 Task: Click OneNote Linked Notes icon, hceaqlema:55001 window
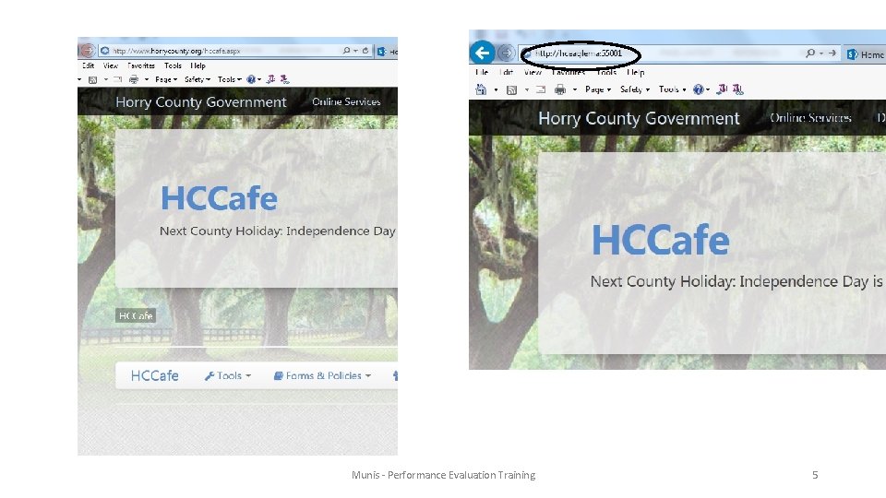pyautogui.click(x=738, y=89)
